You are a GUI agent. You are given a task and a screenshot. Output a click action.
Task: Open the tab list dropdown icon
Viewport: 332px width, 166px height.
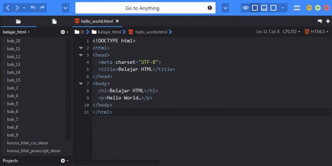(320, 21)
